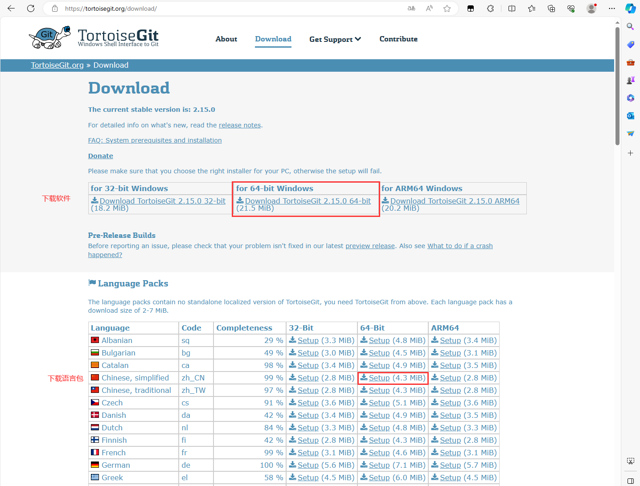Screen dimensions: 640x486
Task: Open the favorites list icon
Action: coord(532,8)
